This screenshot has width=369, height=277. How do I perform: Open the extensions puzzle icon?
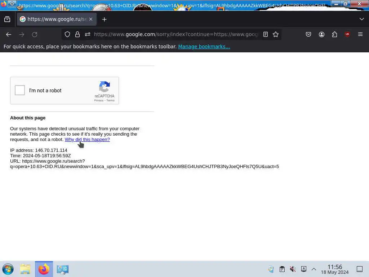click(x=334, y=34)
